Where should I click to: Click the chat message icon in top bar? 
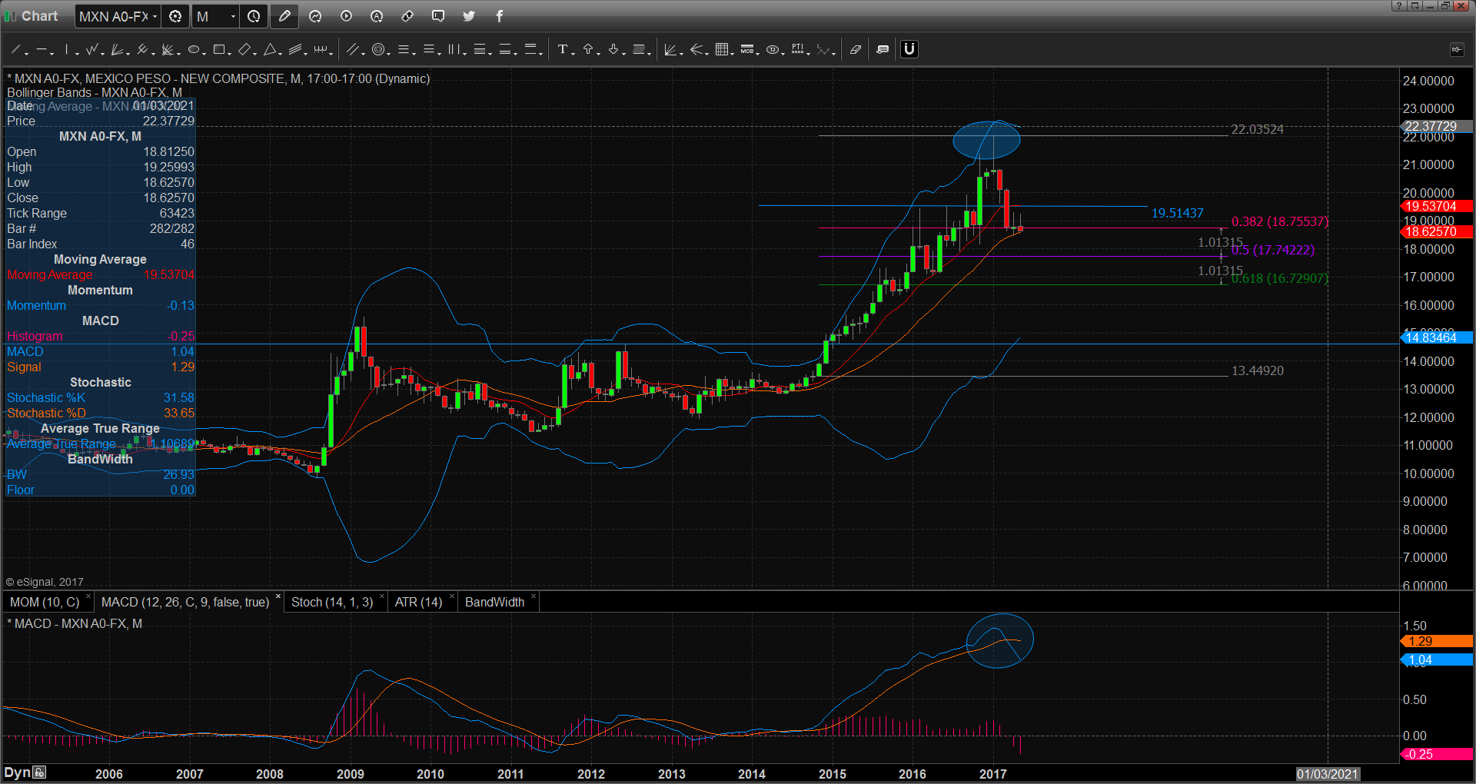pos(438,16)
